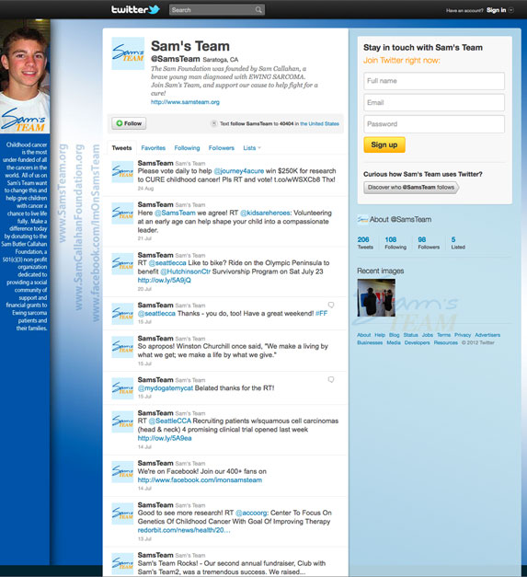This screenshot has width=527, height=577.
Task: Click reply bubble on the mydogatemycat tweet
Action: click(331, 379)
